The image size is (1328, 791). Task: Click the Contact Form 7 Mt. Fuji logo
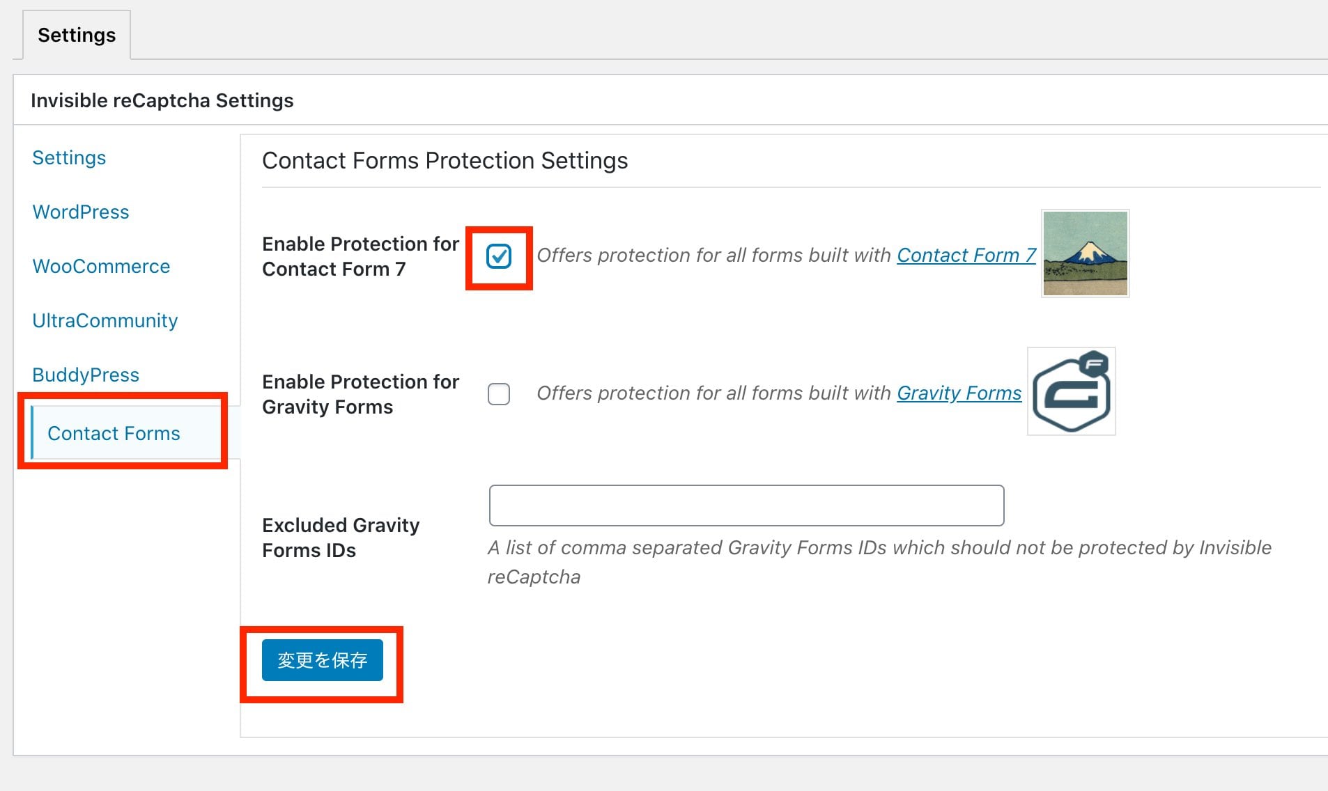pyautogui.click(x=1085, y=253)
